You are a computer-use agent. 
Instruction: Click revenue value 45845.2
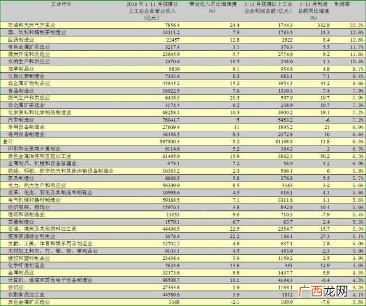point(171,84)
